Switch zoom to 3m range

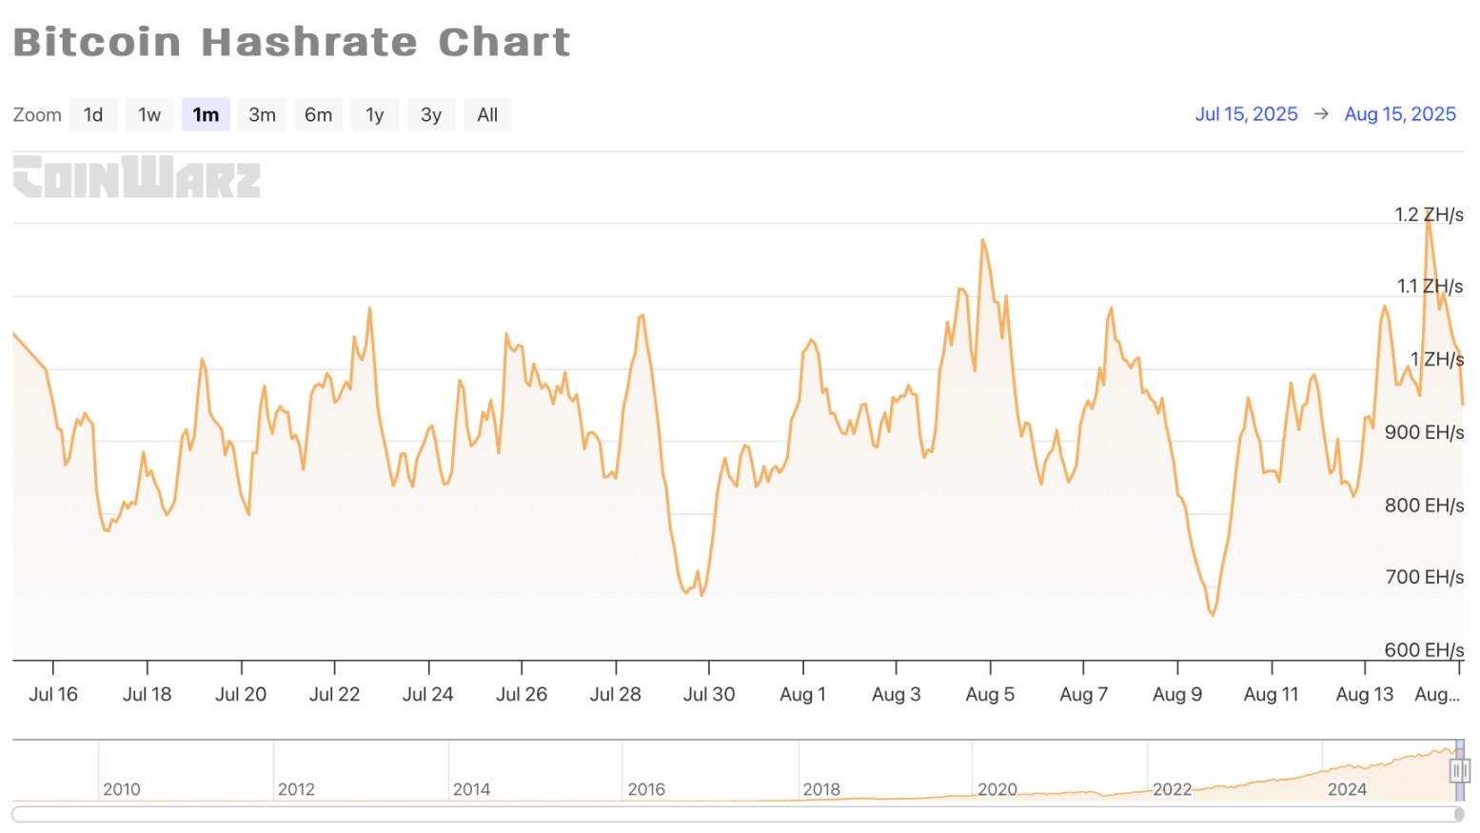pos(262,115)
